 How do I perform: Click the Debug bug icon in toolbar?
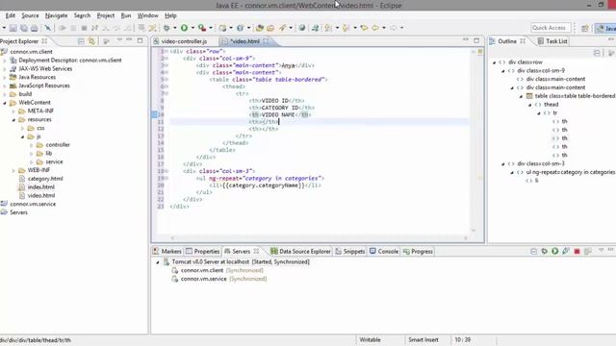coord(167,28)
